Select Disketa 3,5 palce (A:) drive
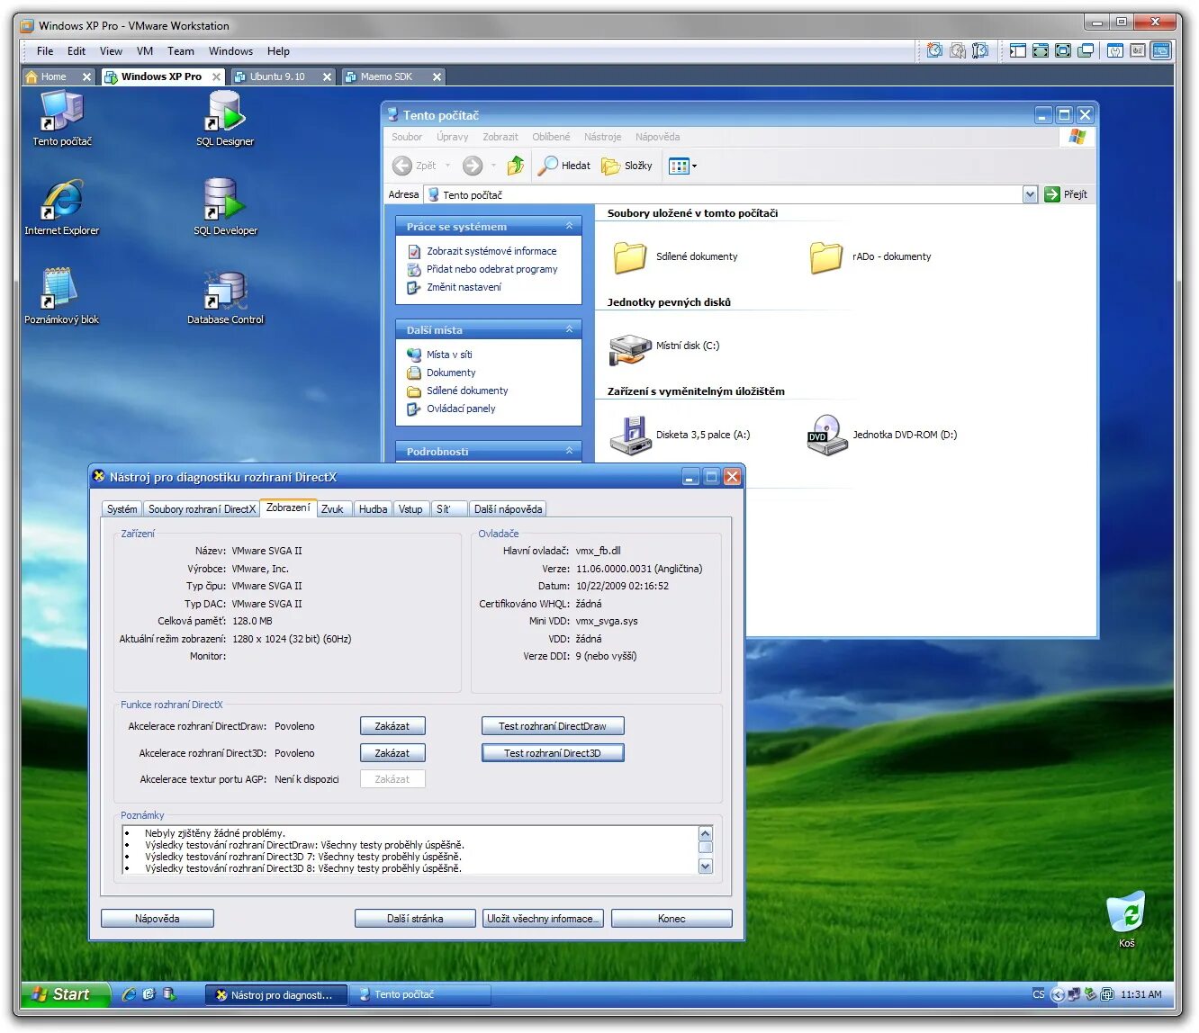The height and width of the screenshot is (1033, 1199). 680,435
